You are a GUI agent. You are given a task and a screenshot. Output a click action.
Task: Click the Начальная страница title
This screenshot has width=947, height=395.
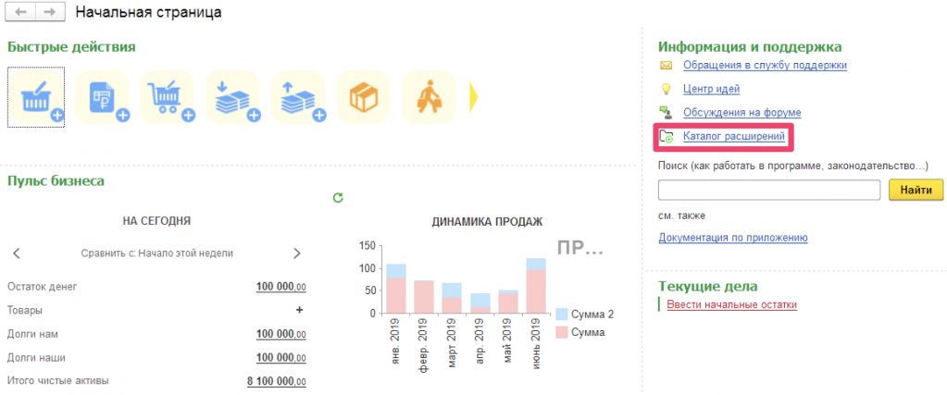[148, 12]
